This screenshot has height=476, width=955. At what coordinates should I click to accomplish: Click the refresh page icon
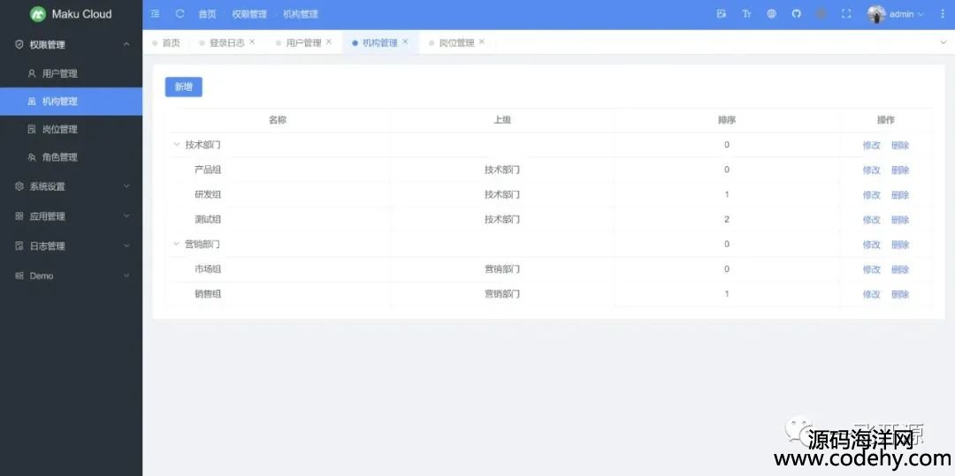click(180, 14)
